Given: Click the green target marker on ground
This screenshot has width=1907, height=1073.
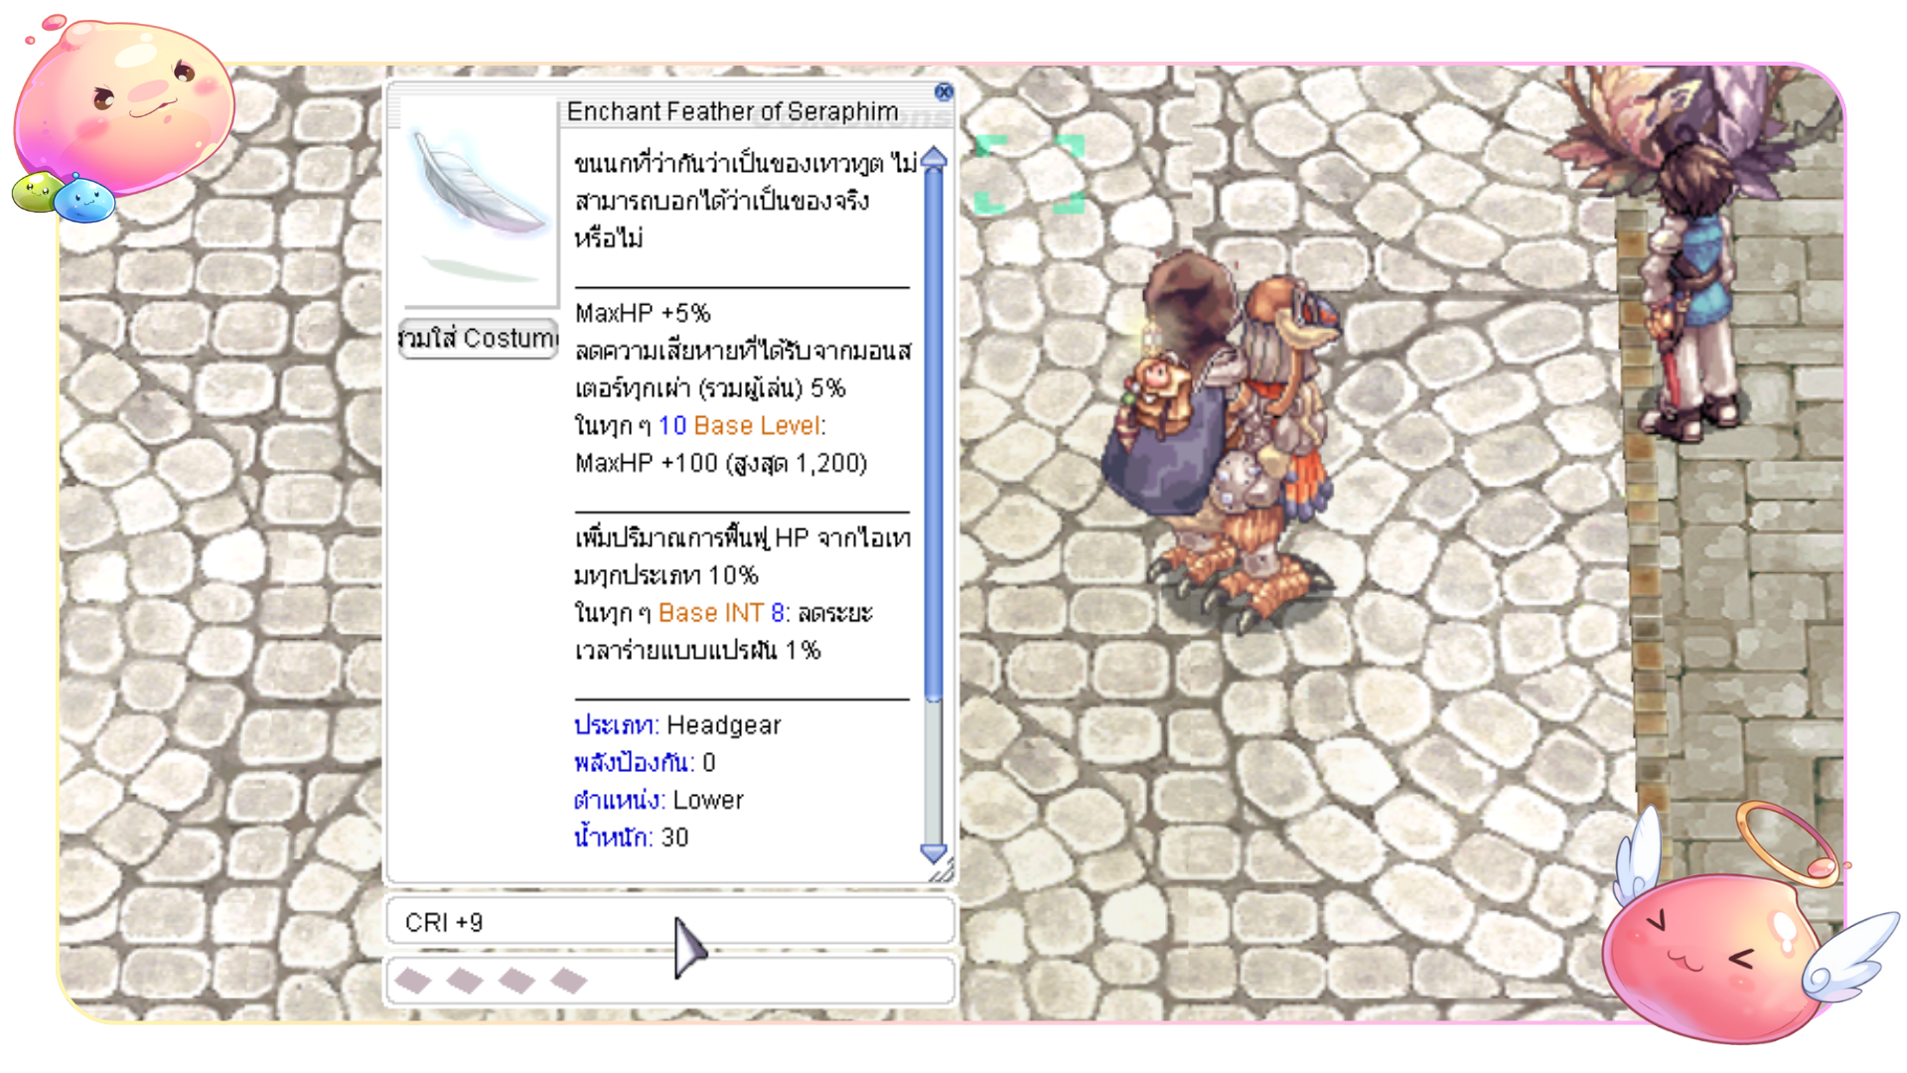Looking at the screenshot, I should point(1029,175).
